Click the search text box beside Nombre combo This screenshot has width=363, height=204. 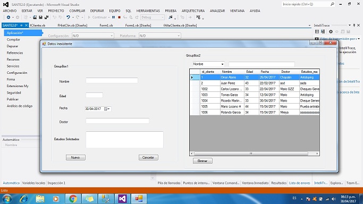point(261,64)
